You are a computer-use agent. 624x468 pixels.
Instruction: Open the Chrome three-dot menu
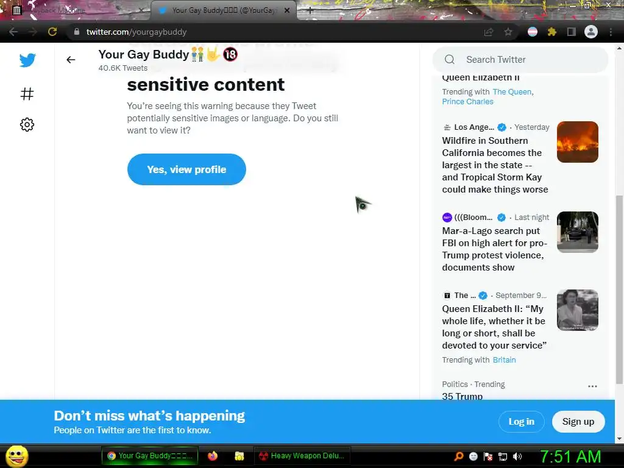[611, 32]
